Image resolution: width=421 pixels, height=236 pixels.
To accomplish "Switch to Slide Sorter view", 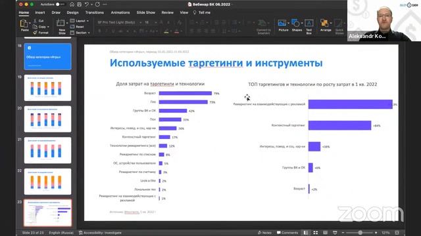I will click(316, 233).
